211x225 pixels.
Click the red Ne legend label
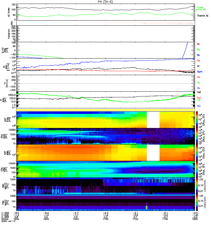point(199,60)
